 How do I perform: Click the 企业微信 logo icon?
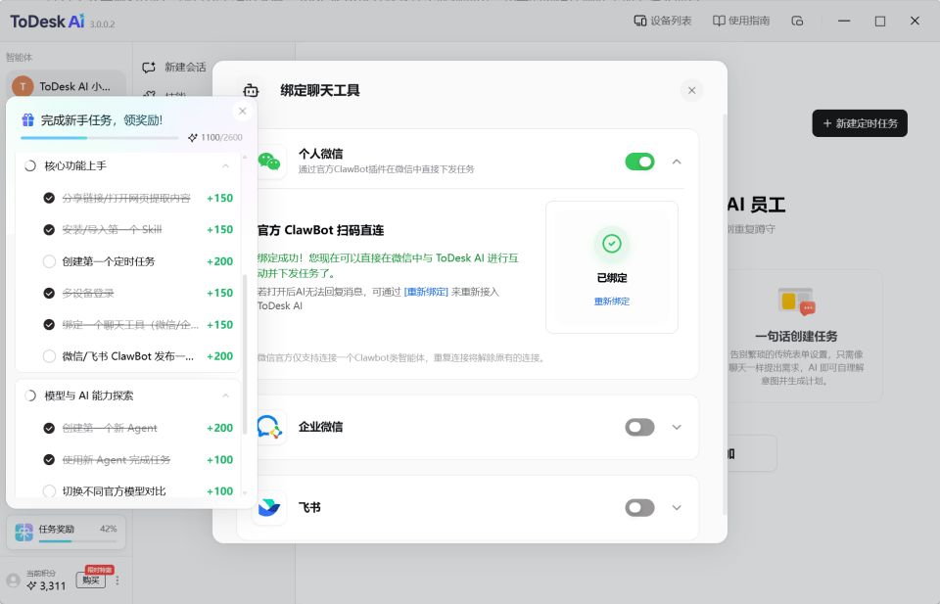(x=269, y=427)
